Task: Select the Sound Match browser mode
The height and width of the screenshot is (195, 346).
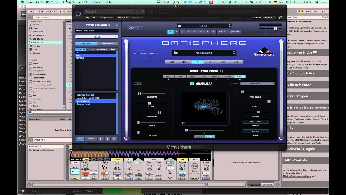Action: coord(108,44)
